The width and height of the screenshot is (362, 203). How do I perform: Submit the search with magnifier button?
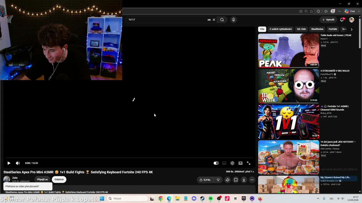tap(222, 20)
